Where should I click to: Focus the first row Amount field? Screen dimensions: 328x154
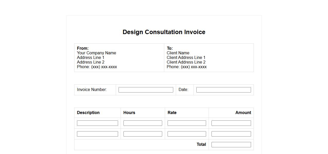coord(231,123)
